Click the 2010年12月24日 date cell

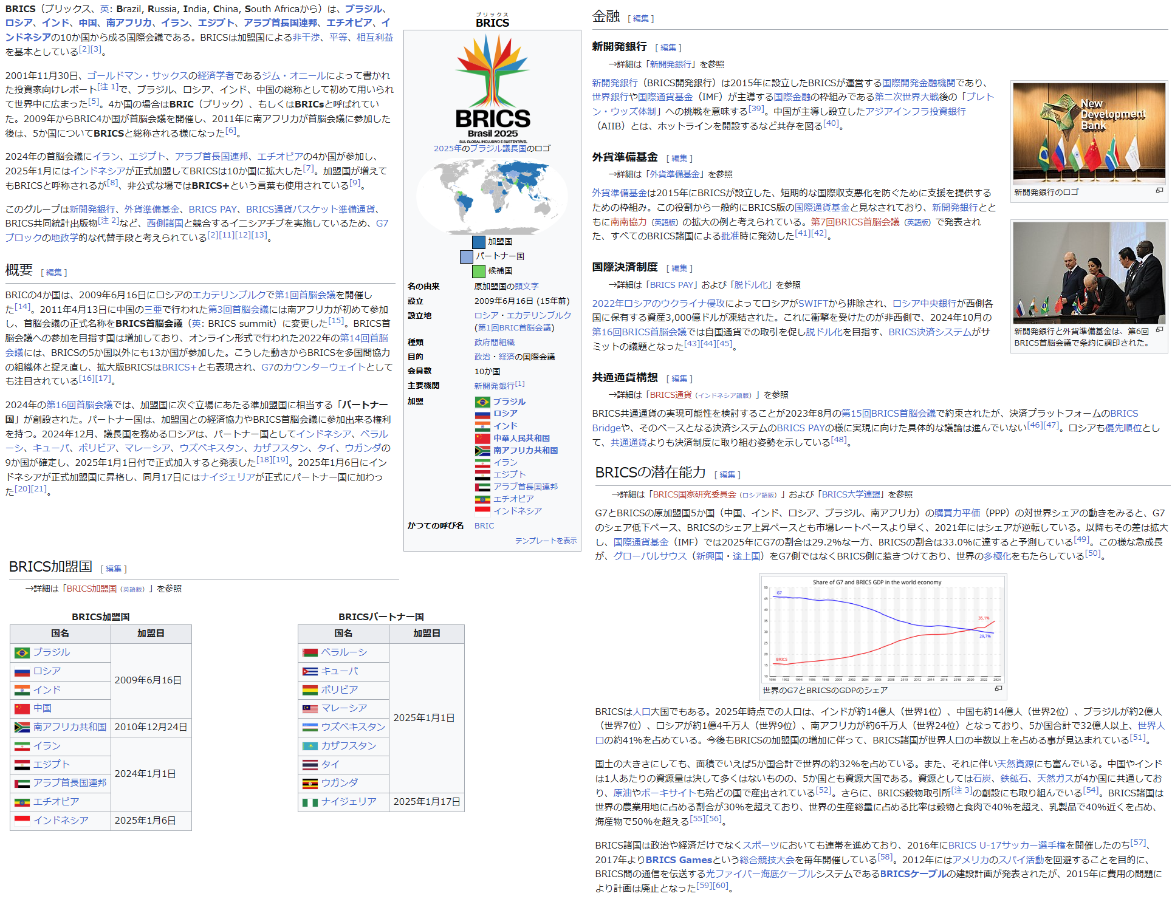point(151,728)
